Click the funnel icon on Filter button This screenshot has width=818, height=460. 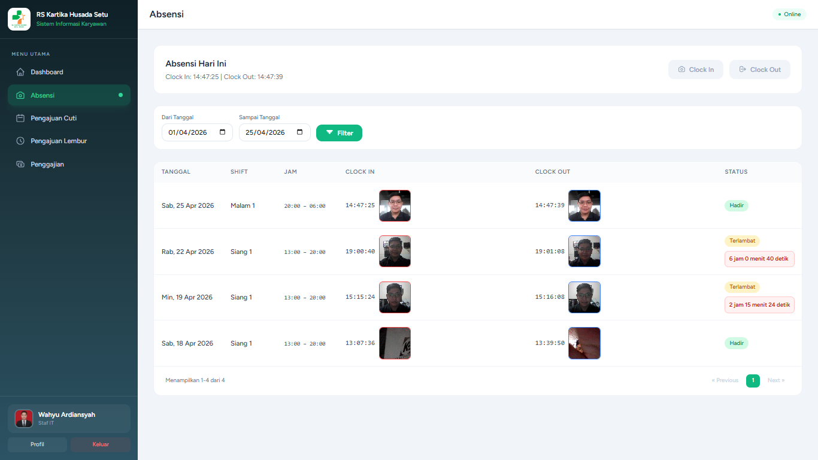point(329,132)
